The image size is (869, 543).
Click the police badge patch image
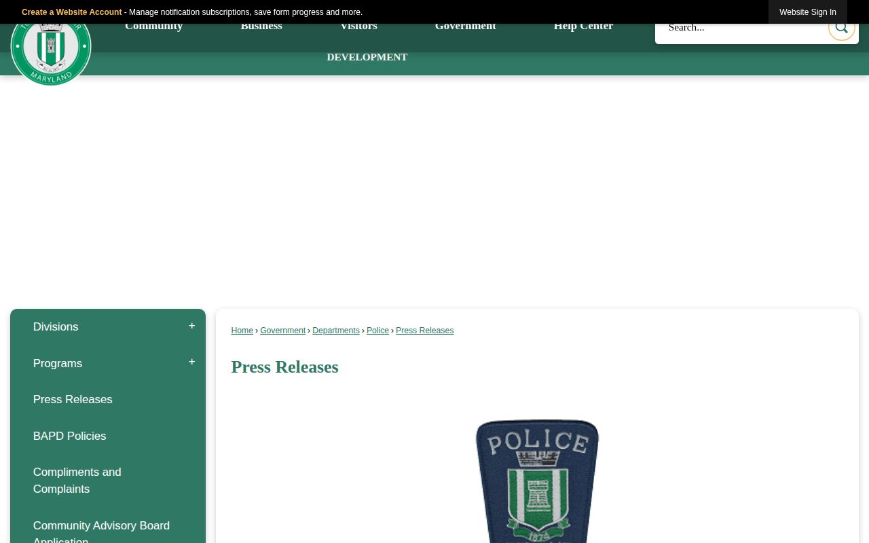click(537, 481)
